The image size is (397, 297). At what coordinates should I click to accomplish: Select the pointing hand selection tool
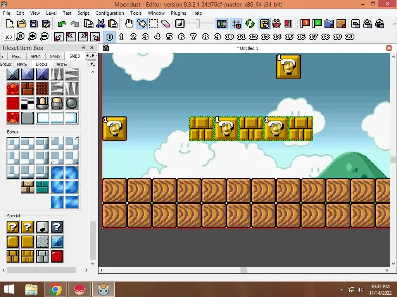click(142, 24)
